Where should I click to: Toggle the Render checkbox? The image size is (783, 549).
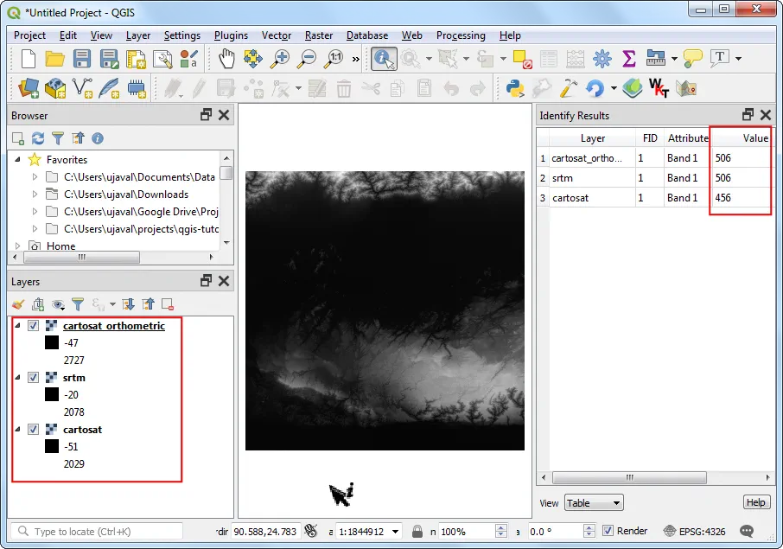coord(608,531)
